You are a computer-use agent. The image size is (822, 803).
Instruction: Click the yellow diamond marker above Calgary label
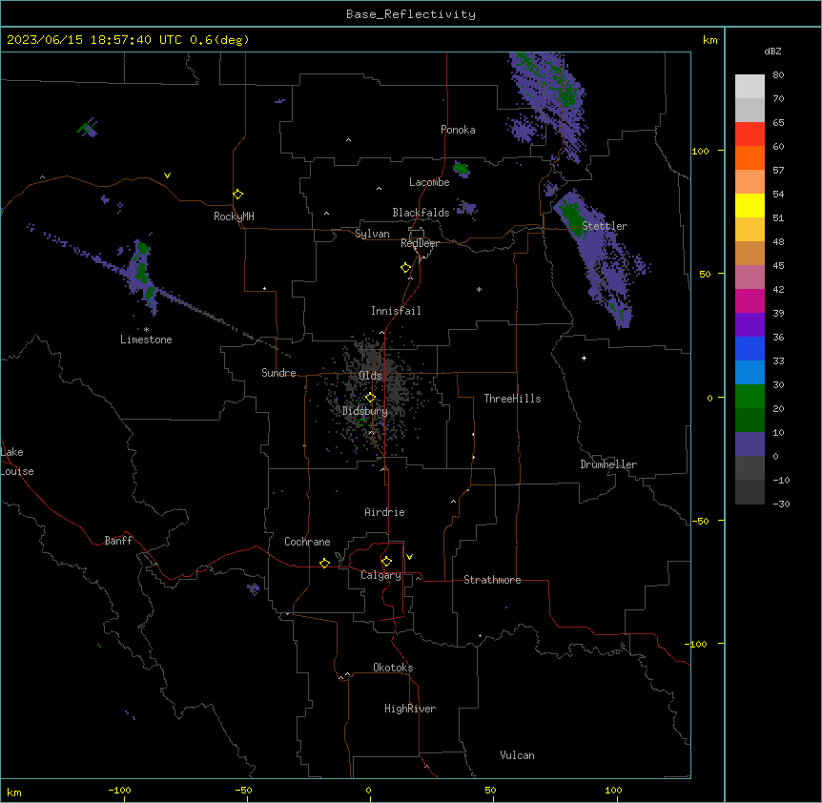pos(386,562)
